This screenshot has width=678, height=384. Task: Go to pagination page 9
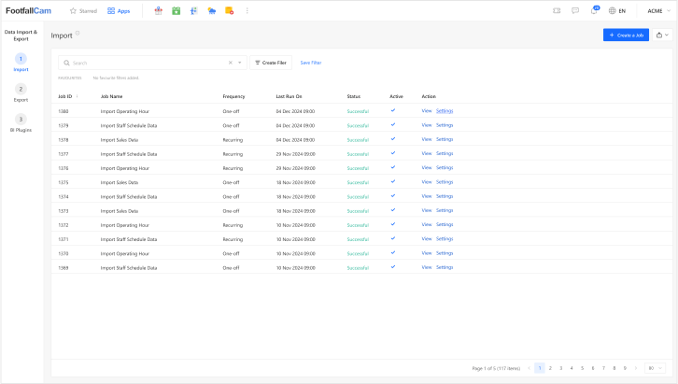click(x=625, y=368)
